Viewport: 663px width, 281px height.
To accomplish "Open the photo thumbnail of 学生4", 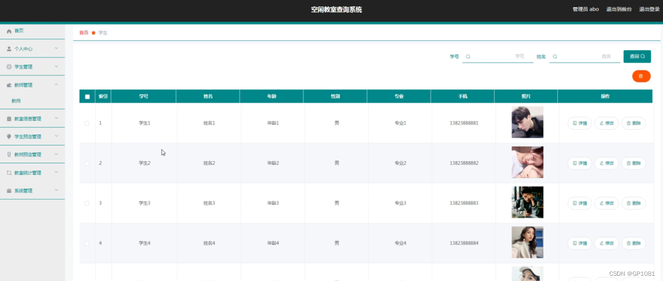I will [x=527, y=242].
